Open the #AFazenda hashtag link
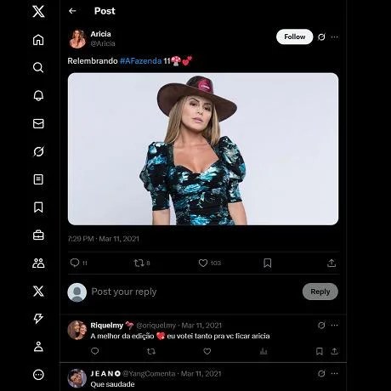This screenshot has width=391, height=391. coord(140,61)
